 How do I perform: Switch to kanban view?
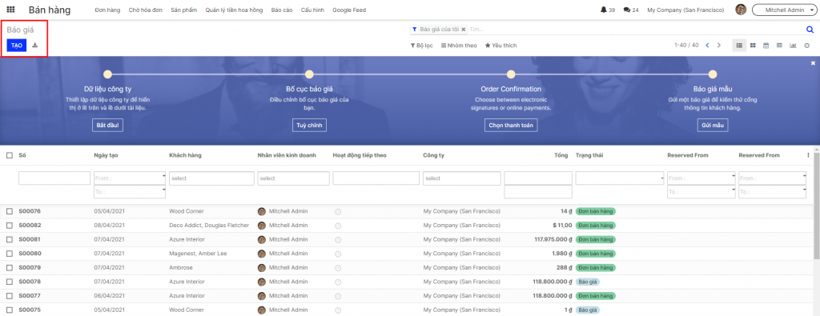coord(753,46)
